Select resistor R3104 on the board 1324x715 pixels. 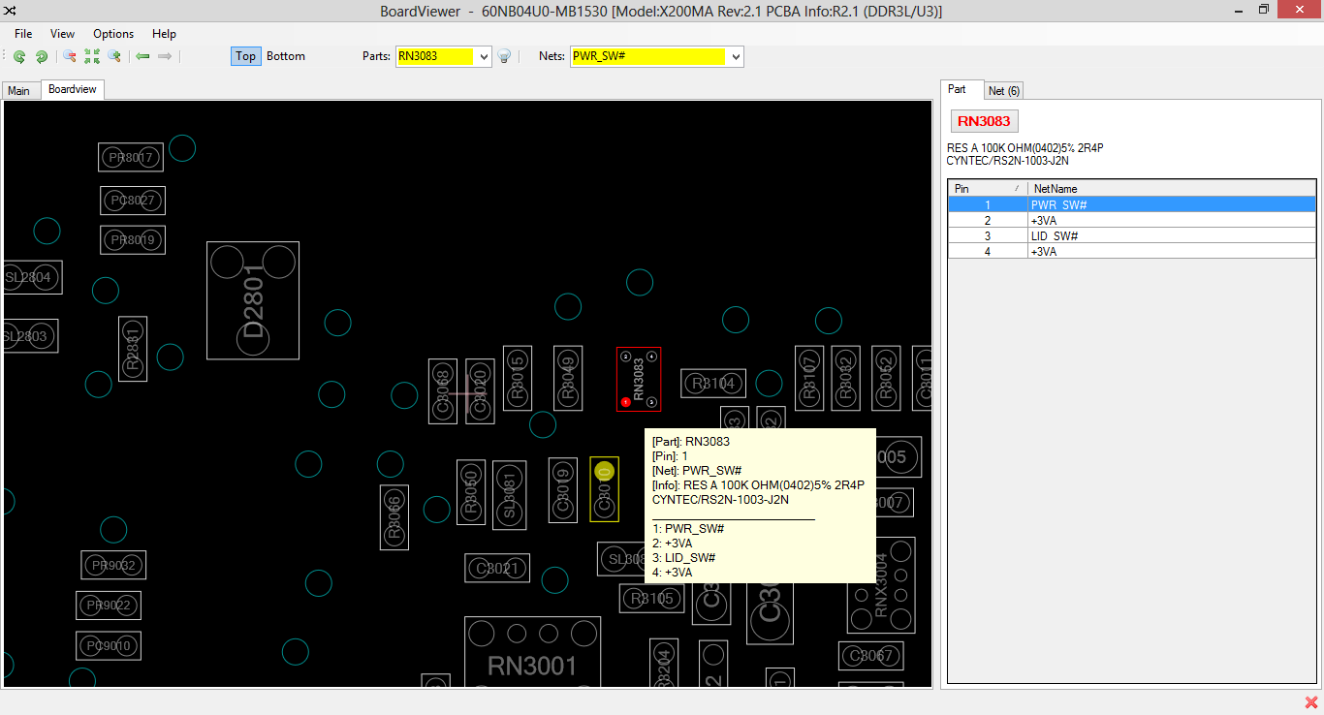tap(713, 384)
